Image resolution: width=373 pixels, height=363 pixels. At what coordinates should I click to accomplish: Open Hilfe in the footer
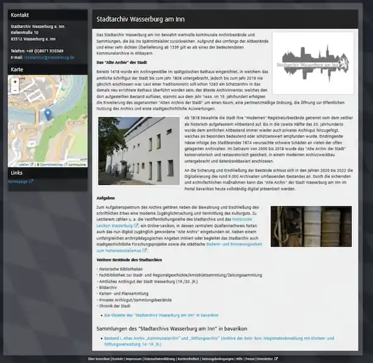click(239, 359)
